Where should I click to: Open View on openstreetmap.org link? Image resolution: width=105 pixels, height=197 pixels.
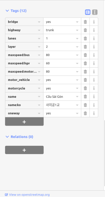[x=27, y=195]
